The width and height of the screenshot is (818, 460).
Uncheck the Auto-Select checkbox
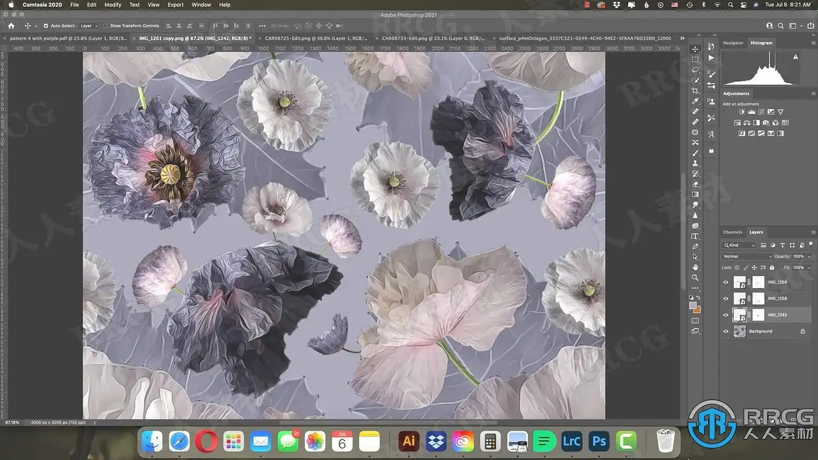45,26
